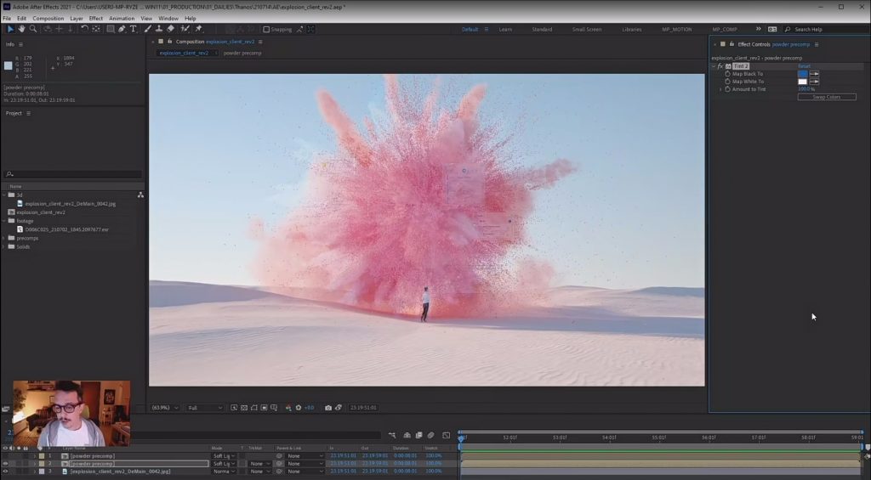Select the Rotation tool
871x480 pixels.
[x=84, y=29]
